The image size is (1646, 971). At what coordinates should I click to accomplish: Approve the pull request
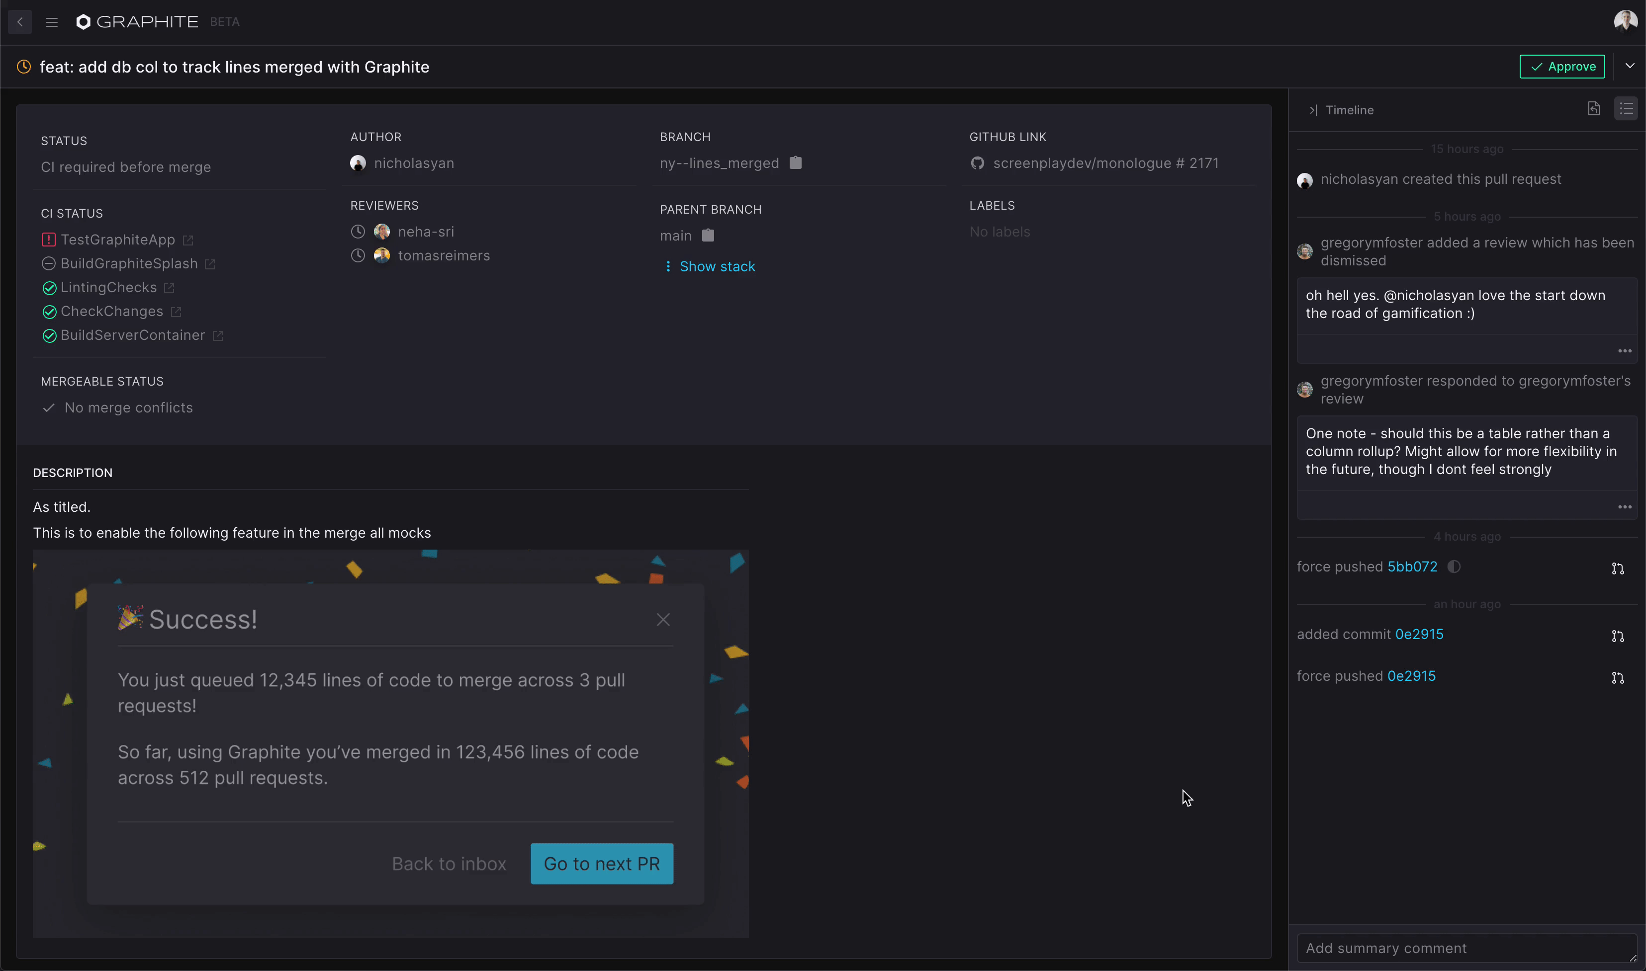tap(1561, 67)
